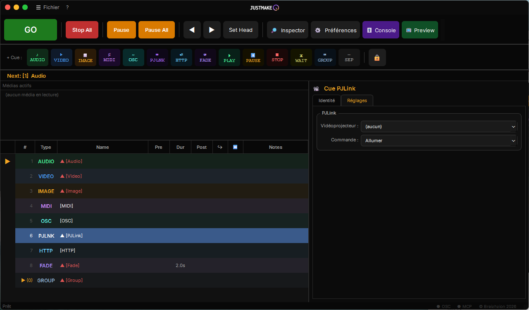The height and width of the screenshot is (310, 529).
Task: Select cue 2 VIDEO row
Action: click(162, 176)
